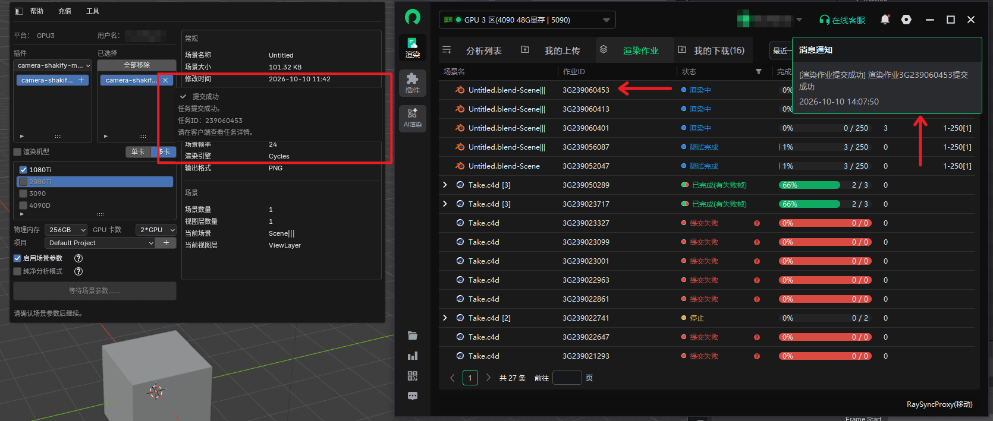The image size is (993, 421).
Task: Open the hexagon settings icon
Action: 906,20
